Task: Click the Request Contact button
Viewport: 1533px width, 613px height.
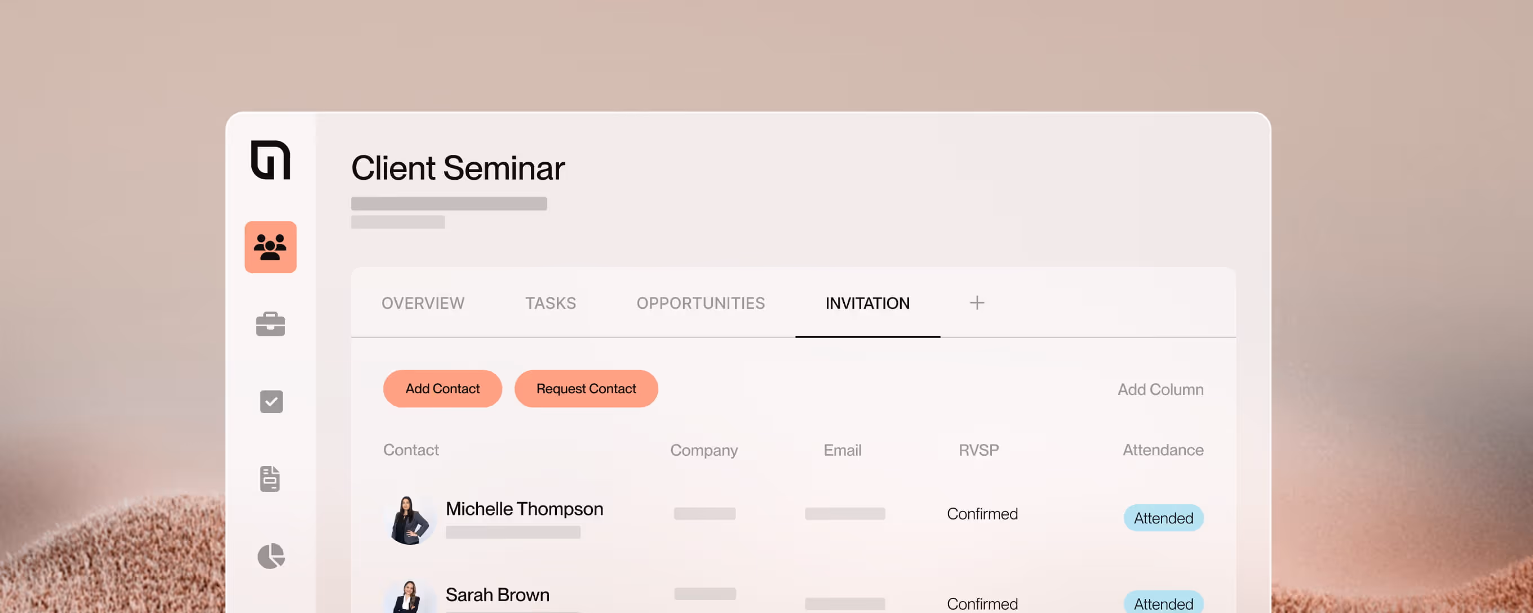Action: tap(586, 389)
